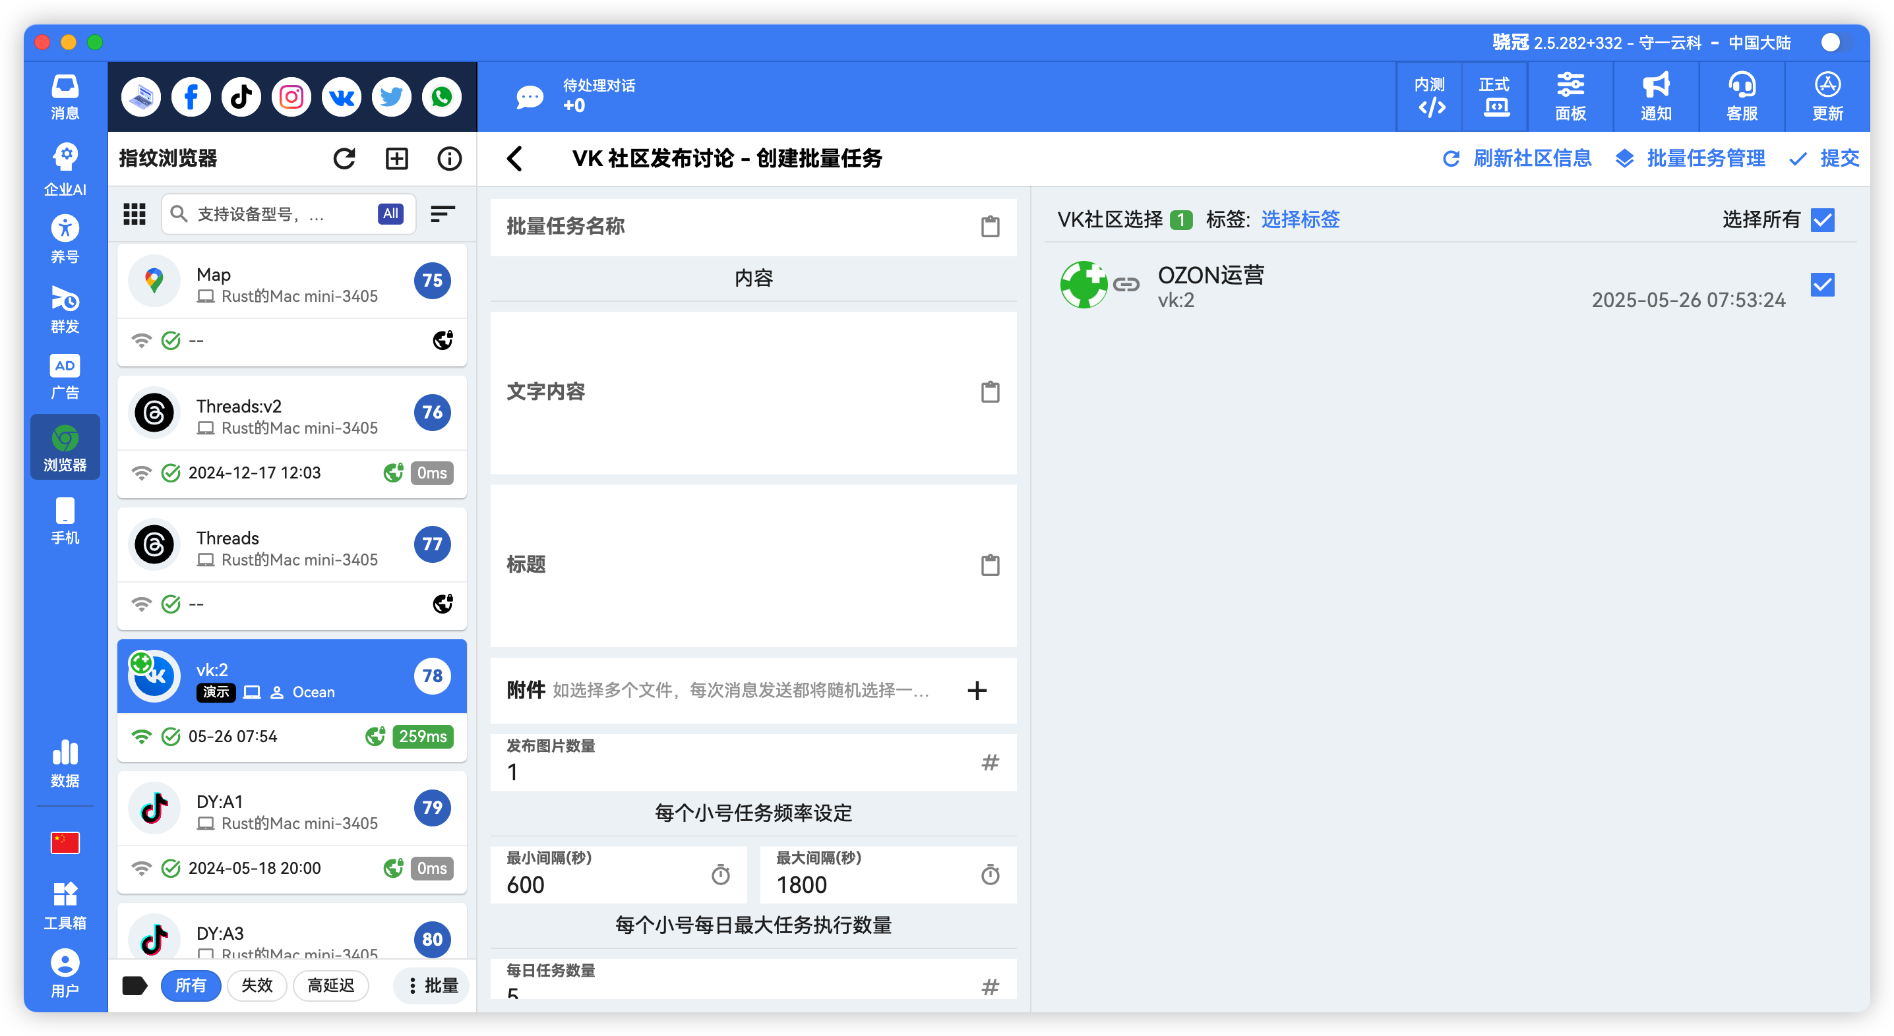Select the TikTok platform icon
Image resolution: width=1894 pixels, height=1036 pixels.
point(241,96)
